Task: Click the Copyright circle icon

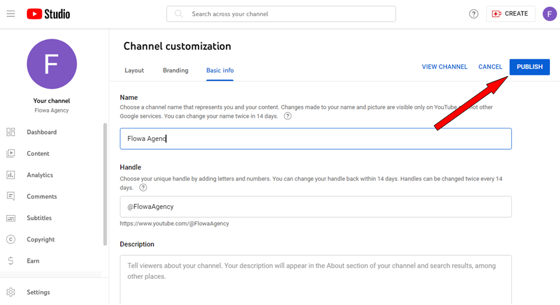Action: tap(11, 240)
